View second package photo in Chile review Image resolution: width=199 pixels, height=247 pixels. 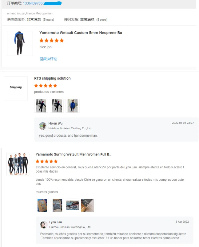57,205
